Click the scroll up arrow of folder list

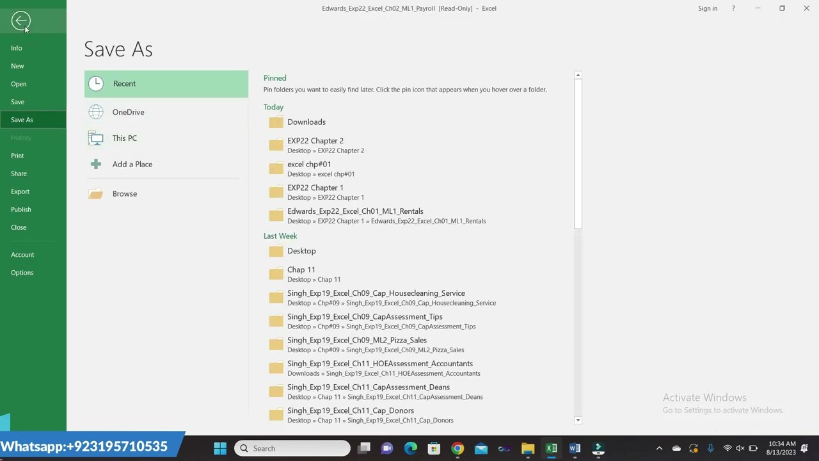click(578, 76)
